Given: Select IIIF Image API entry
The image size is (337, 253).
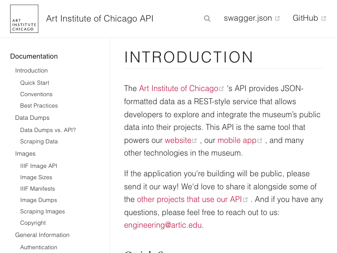Looking at the screenshot, I should pyautogui.click(x=39, y=166).
